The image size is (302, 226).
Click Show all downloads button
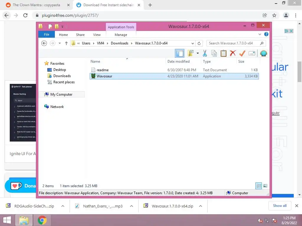tap(280, 206)
